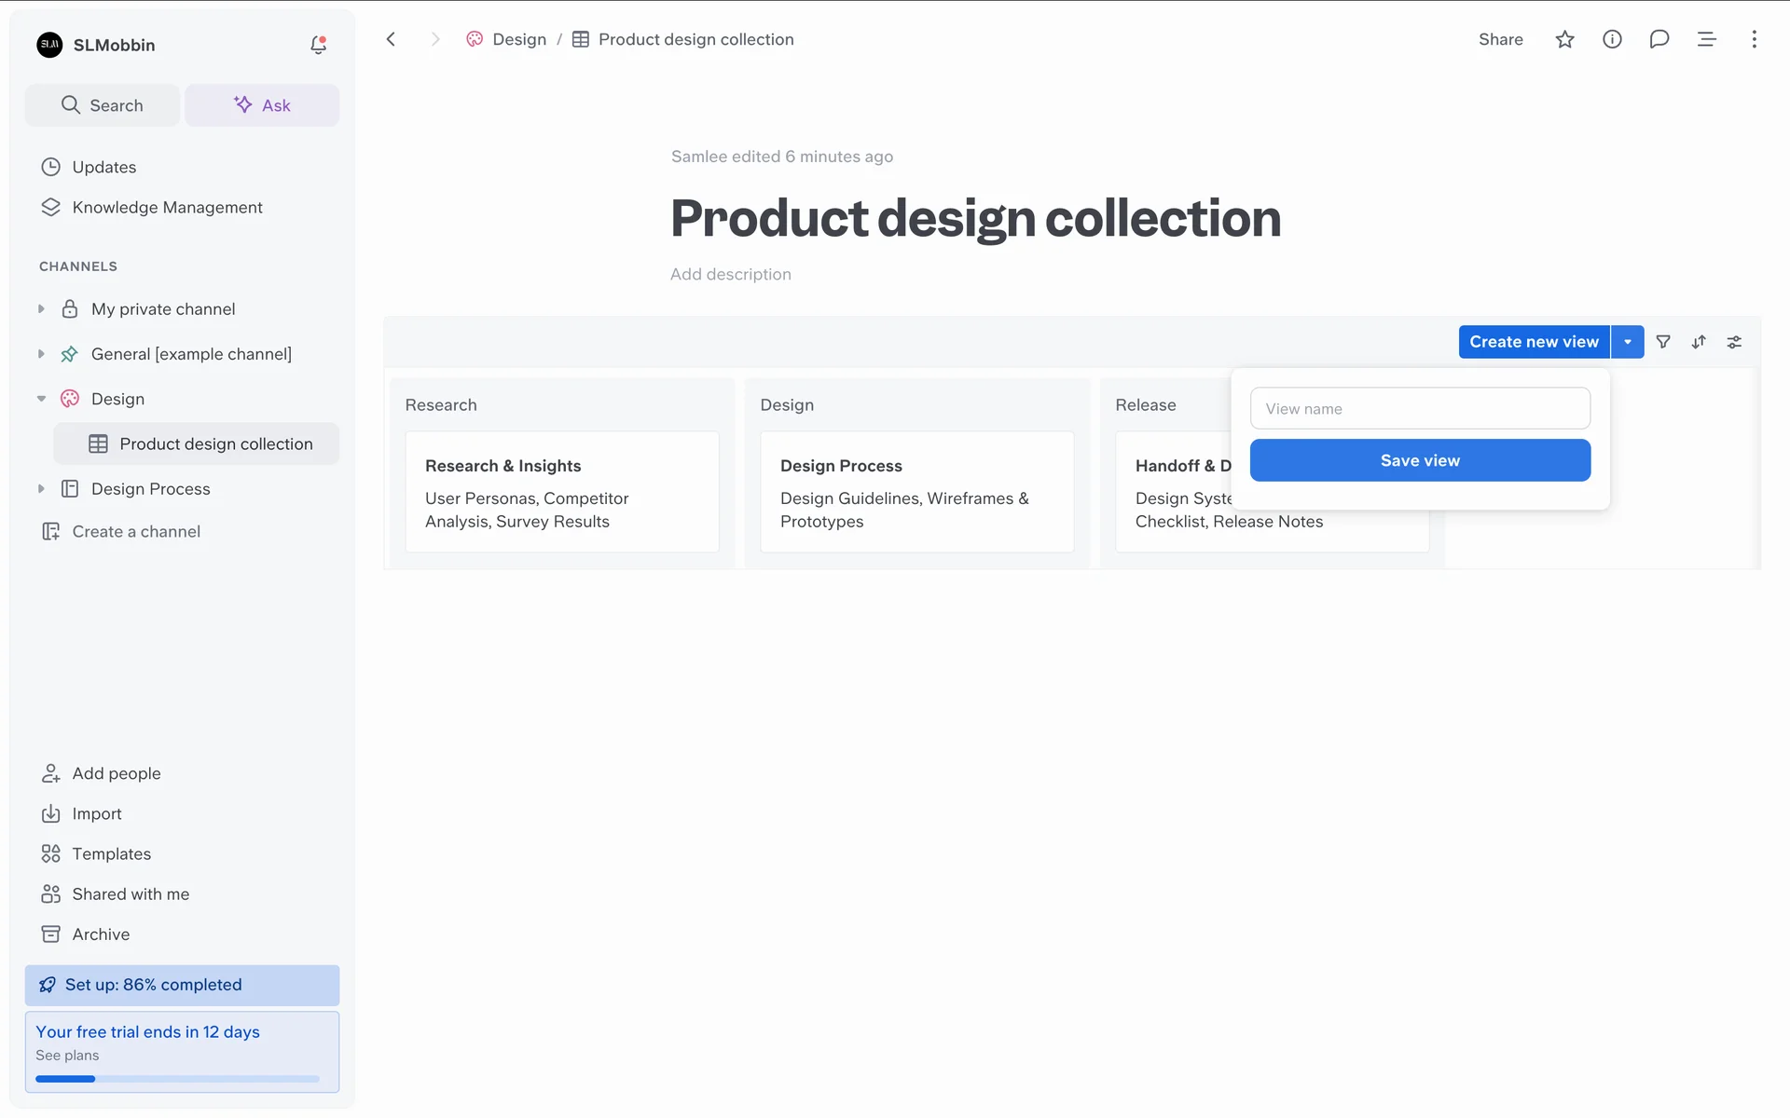Screen dimensions: 1790x1118
Task: Click the filter funnel icon
Action: point(1663,342)
